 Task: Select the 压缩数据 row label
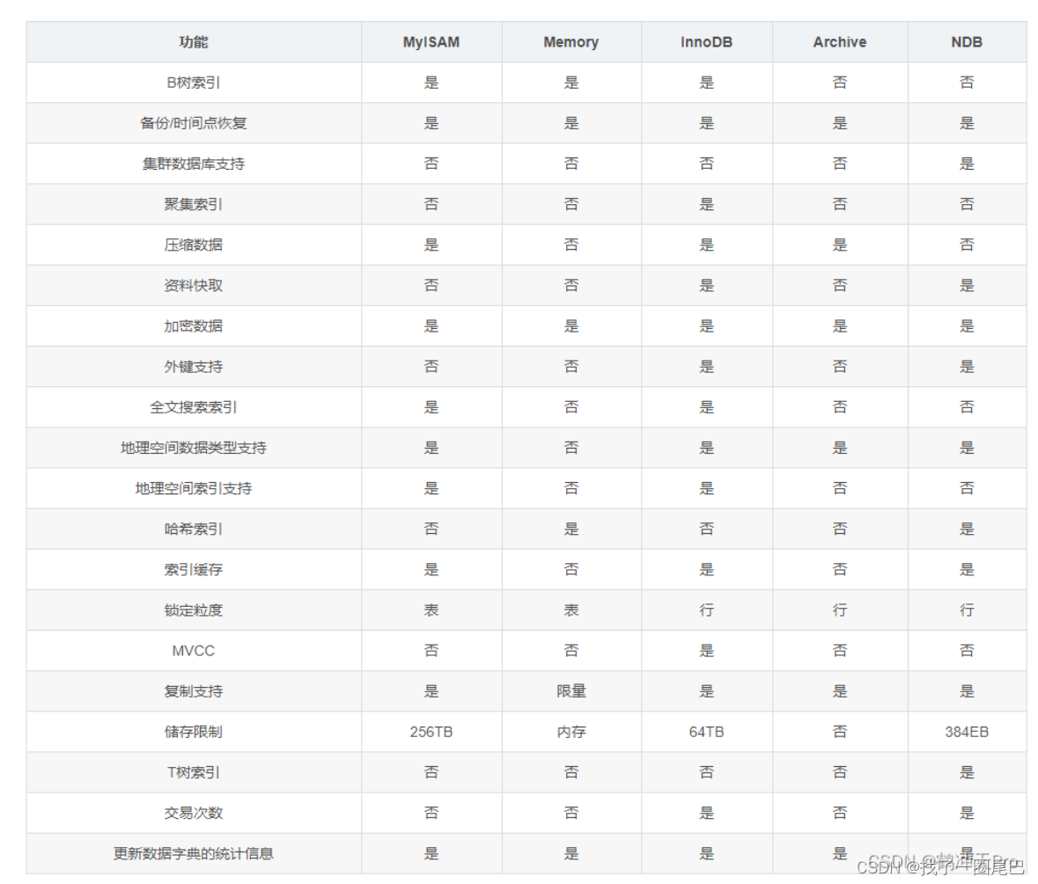pos(194,245)
